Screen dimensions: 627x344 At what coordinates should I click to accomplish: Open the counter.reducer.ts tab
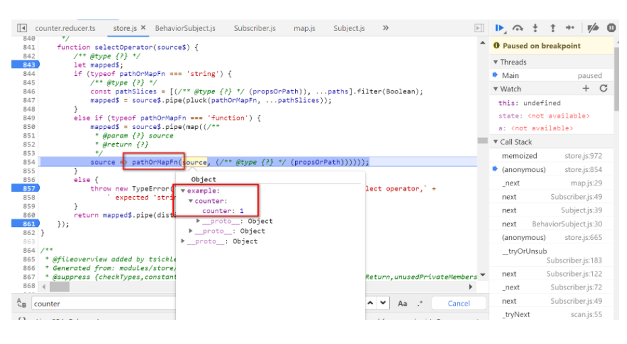point(65,28)
